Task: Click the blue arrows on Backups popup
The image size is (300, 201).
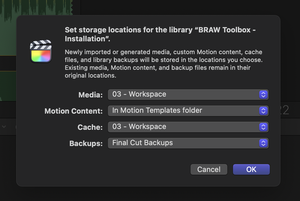Action: click(x=263, y=143)
